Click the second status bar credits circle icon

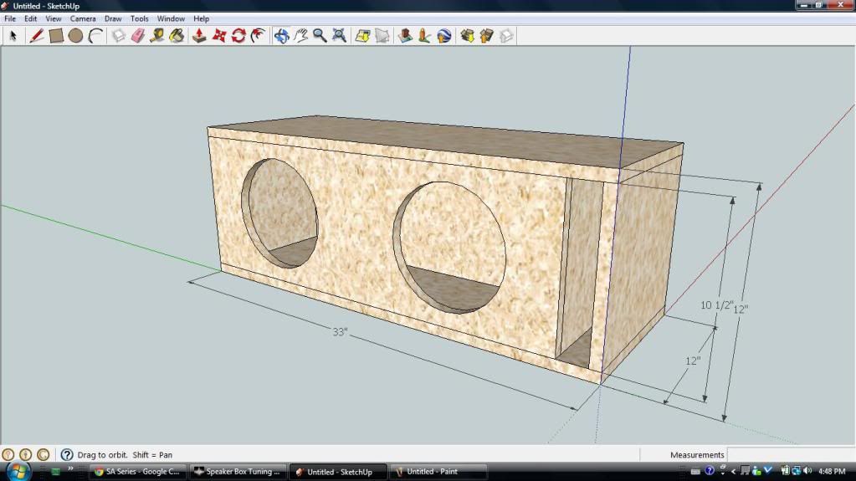point(26,455)
